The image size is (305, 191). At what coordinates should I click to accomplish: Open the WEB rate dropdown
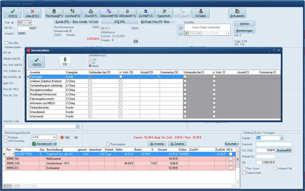tap(54, 138)
